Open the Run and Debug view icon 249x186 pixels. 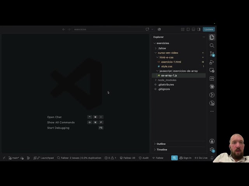click(212, 62)
